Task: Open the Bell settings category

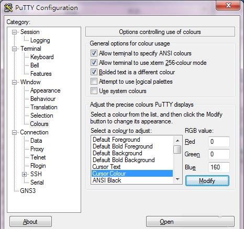Action: coord(35,65)
